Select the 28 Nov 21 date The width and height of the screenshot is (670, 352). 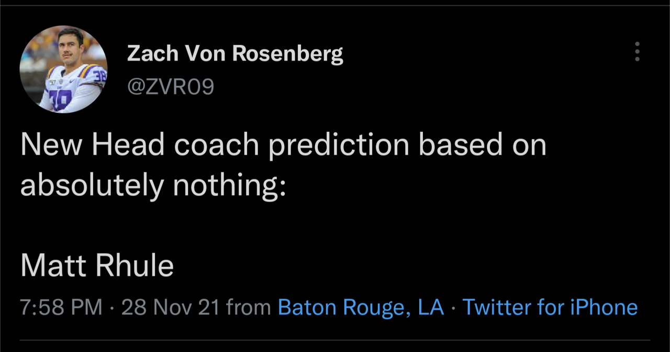(170, 307)
